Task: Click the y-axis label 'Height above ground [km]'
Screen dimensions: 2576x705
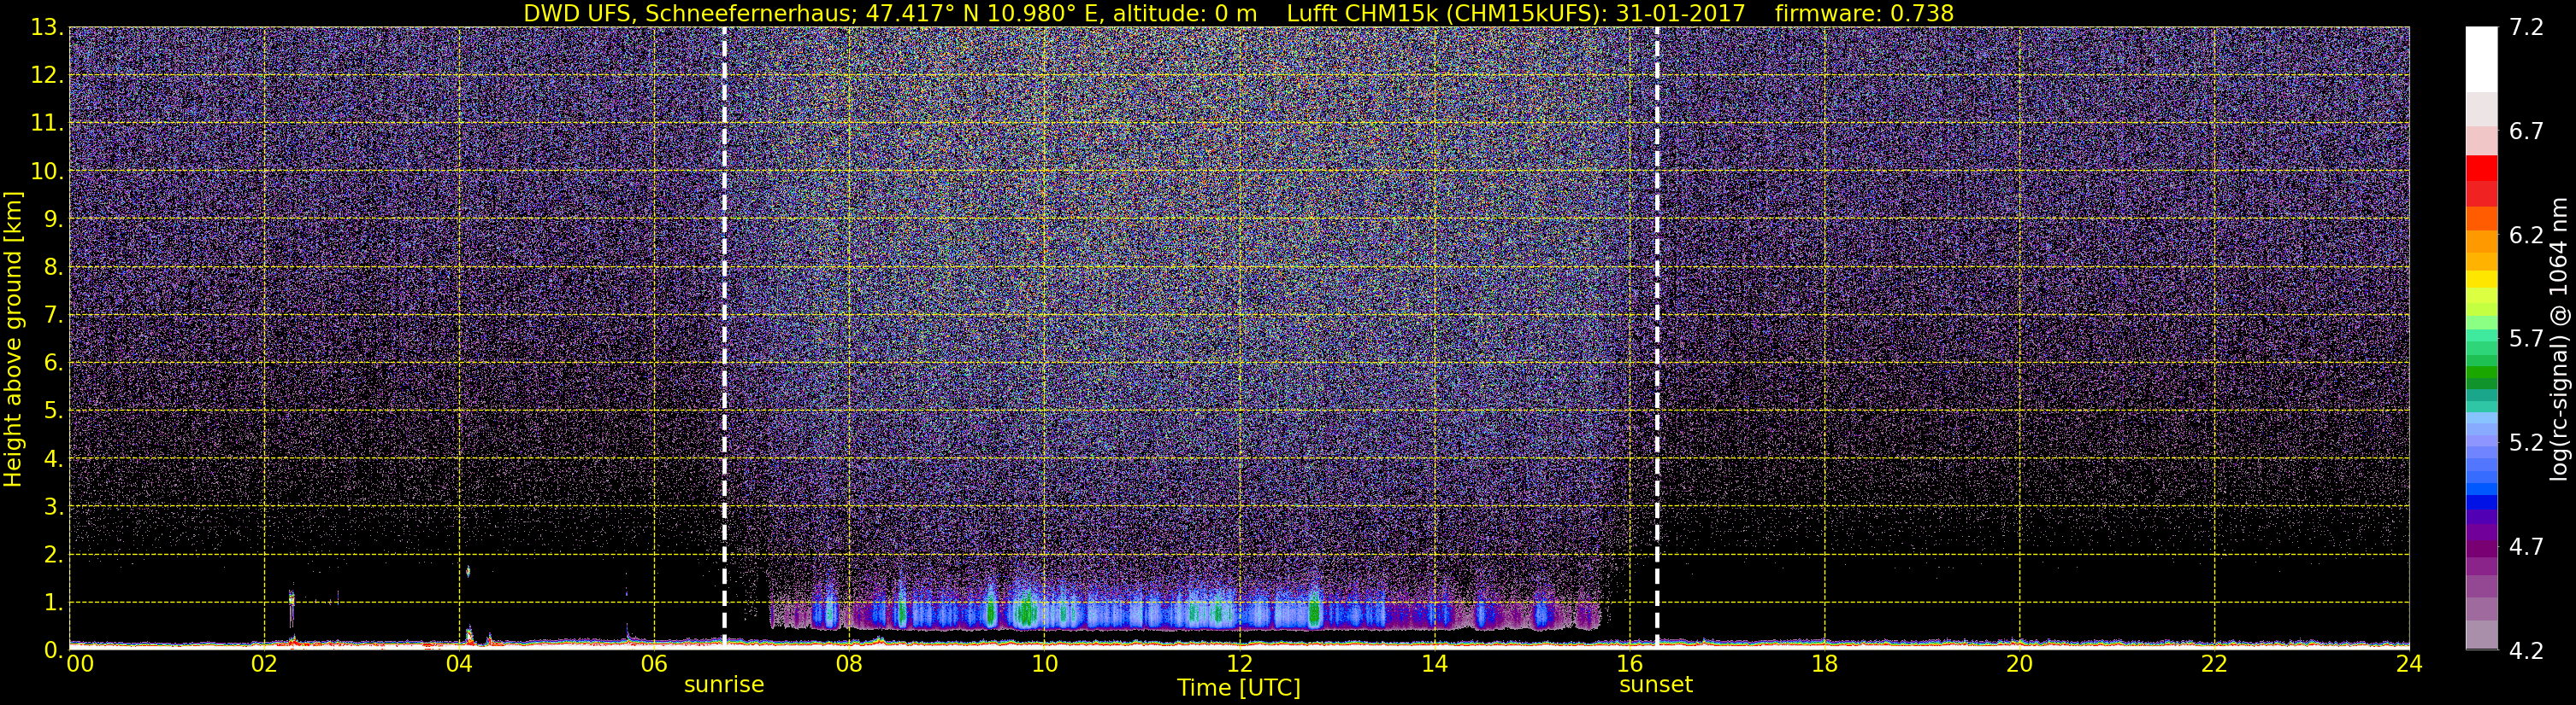Action: [13, 339]
